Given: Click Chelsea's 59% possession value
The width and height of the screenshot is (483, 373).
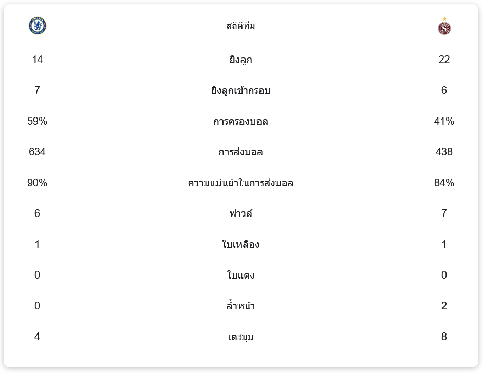Looking at the screenshot, I should (x=37, y=121).
